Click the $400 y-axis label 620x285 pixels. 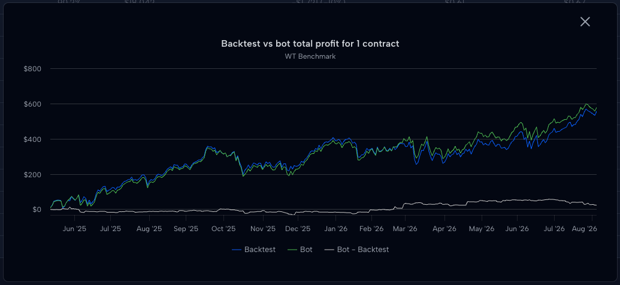[x=32, y=139]
